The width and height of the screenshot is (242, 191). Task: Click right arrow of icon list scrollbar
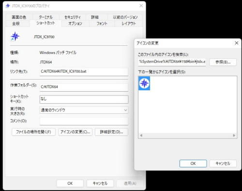(234, 136)
